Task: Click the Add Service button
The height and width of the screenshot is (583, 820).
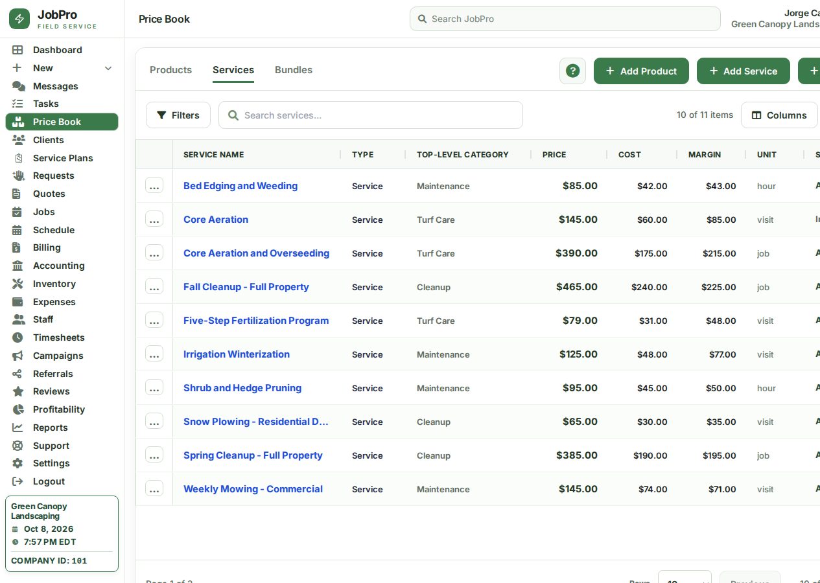Action: click(744, 71)
